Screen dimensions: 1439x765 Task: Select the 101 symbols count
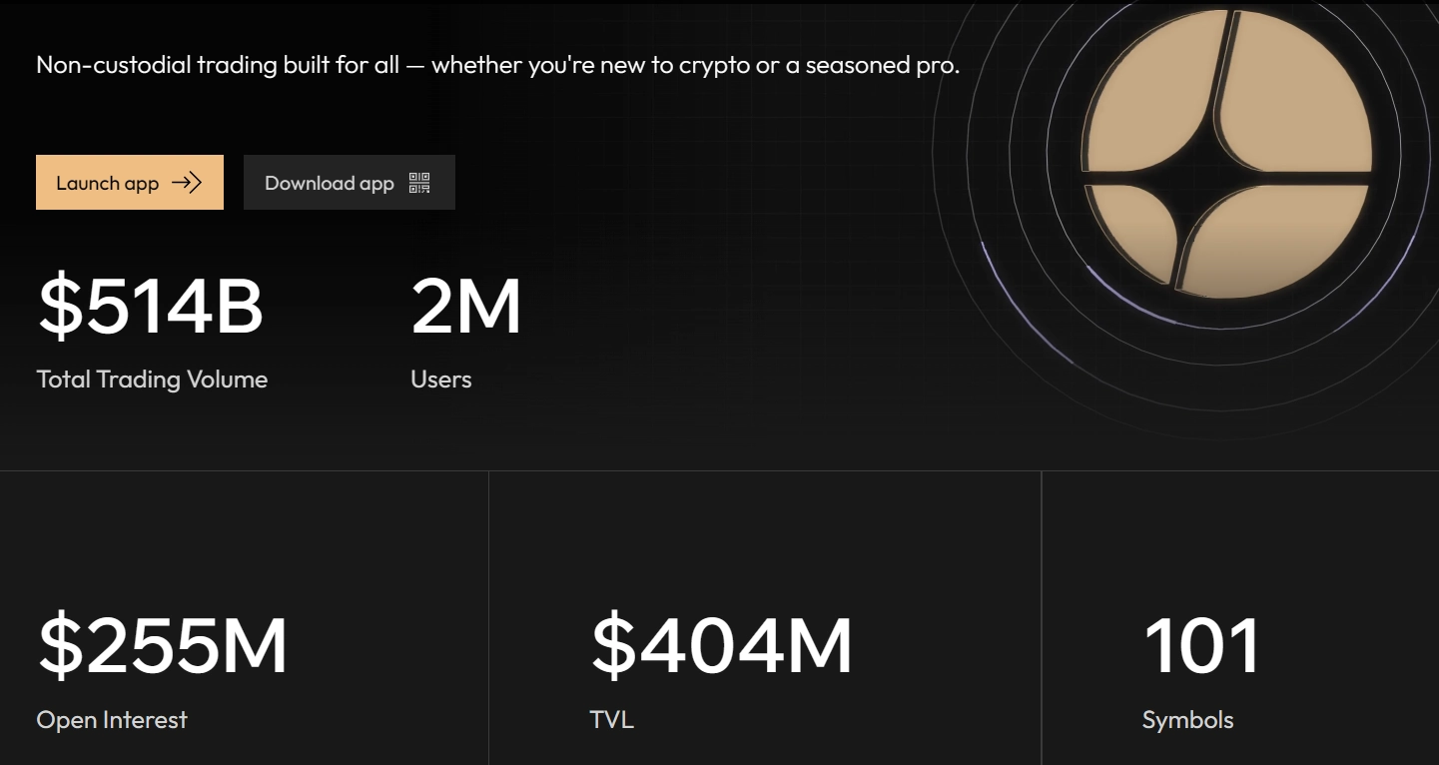[1202, 646]
